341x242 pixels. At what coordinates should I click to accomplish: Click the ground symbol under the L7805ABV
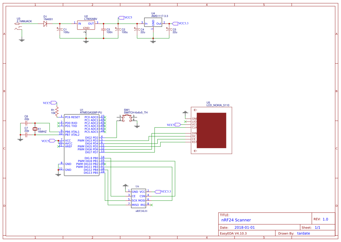[86, 42]
